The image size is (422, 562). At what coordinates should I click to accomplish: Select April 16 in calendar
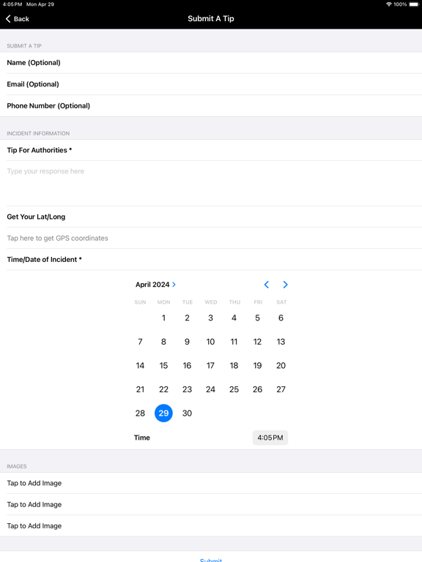pyautogui.click(x=187, y=366)
